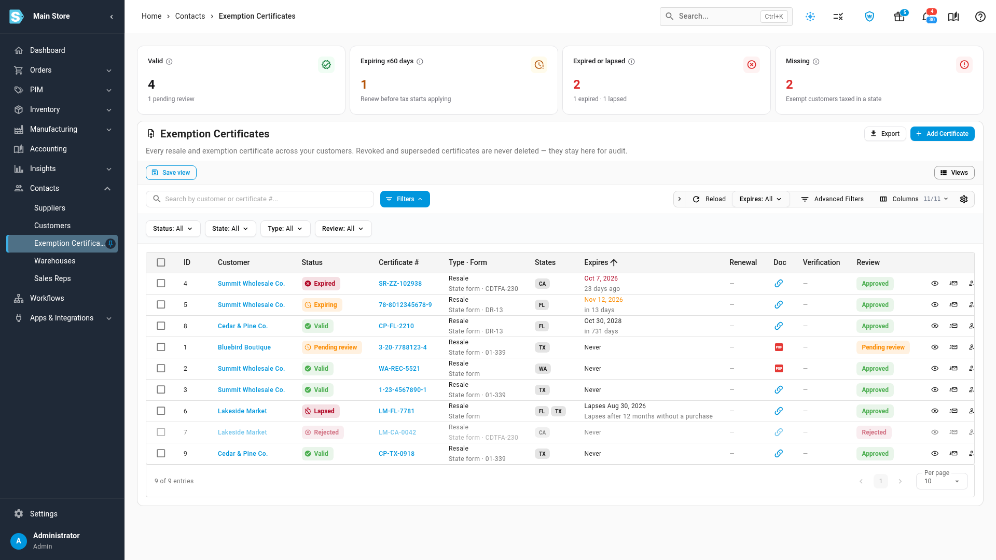996x560 pixels.
Task: Open the Type: All filter dropdown
Action: 285,229
